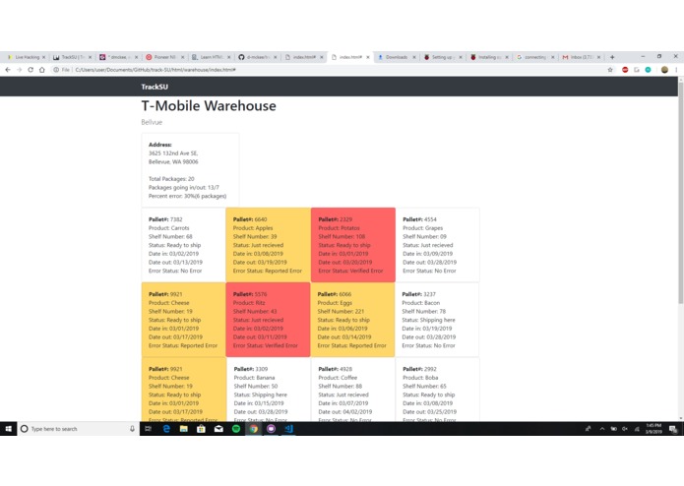Select the Address info card
This screenshot has width=684, height=486.
click(190, 170)
